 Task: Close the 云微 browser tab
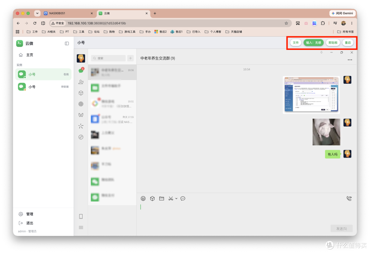(x=147, y=13)
